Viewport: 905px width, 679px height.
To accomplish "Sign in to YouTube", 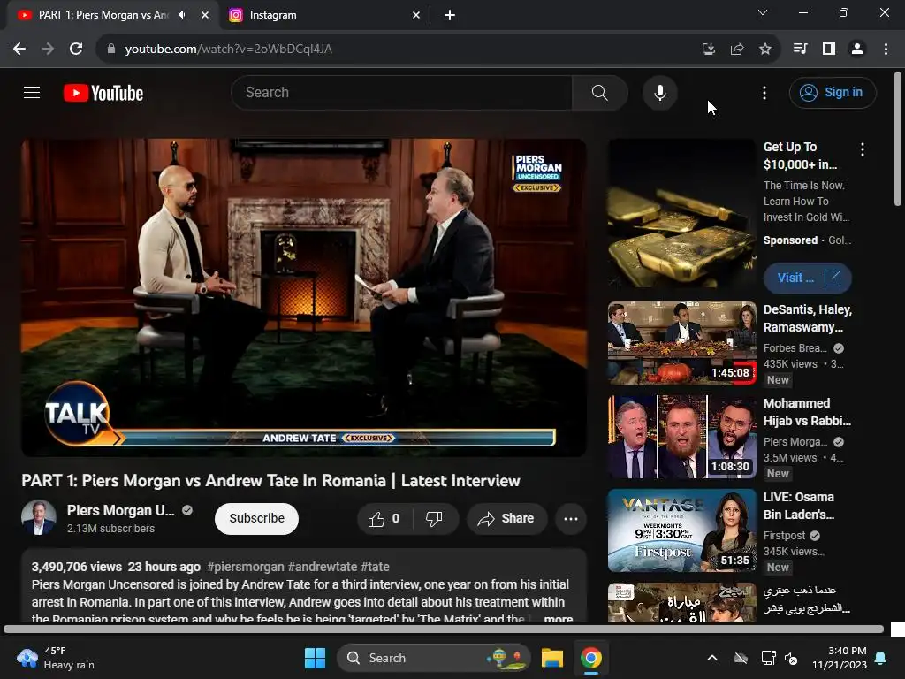I will click(833, 92).
